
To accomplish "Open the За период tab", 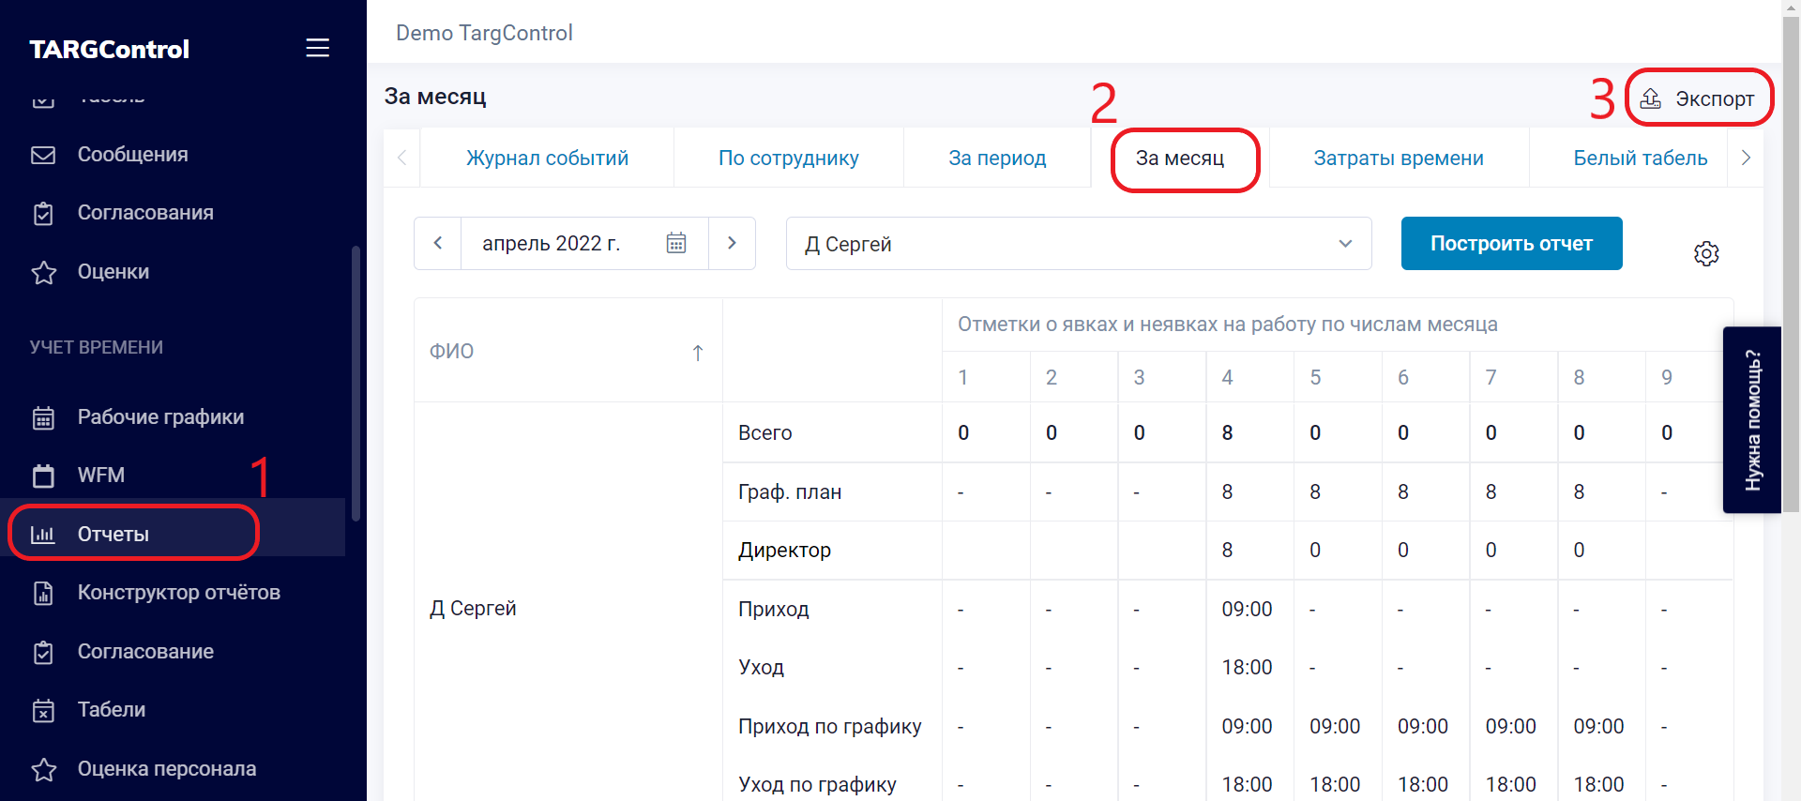I will point(996,159).
